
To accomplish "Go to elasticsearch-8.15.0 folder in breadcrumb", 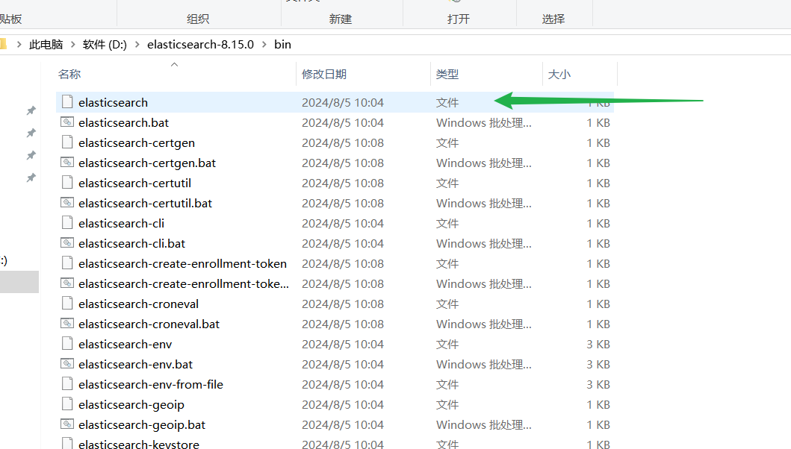I will [200, 44].
